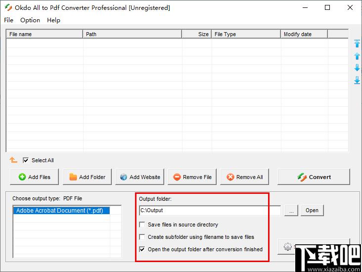
Task: Click the browse output folder ellipsis button
Action: click(x=291, y=210)
